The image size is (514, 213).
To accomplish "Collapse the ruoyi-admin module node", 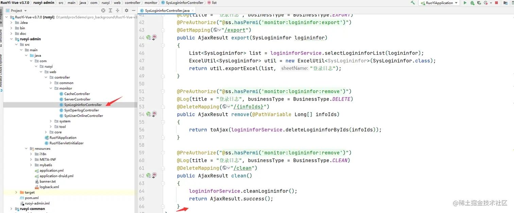I will coord(12,39).
